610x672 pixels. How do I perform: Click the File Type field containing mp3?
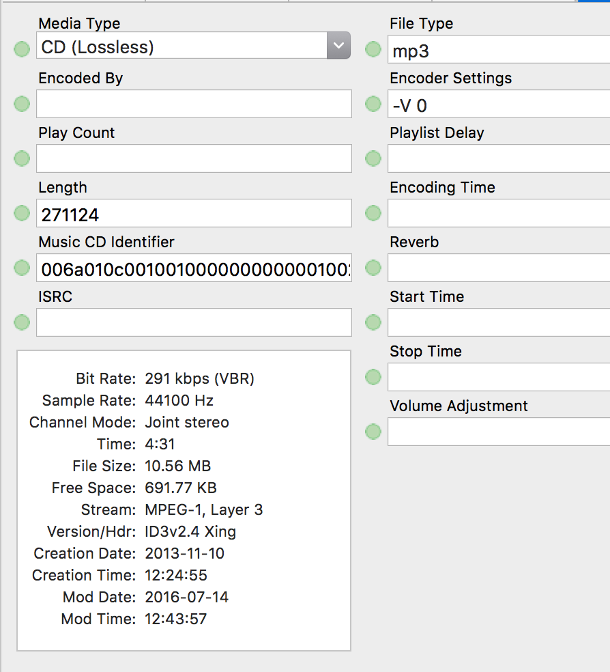(x=498, y=50)
